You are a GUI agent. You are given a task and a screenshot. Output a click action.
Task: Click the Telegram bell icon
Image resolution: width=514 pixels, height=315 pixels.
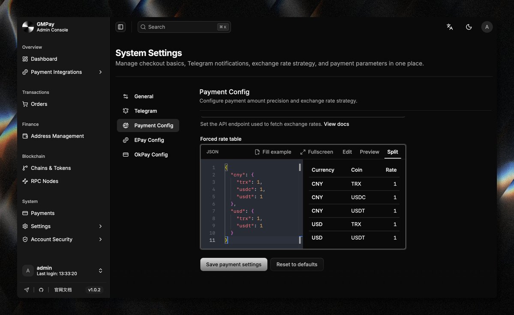126,111
